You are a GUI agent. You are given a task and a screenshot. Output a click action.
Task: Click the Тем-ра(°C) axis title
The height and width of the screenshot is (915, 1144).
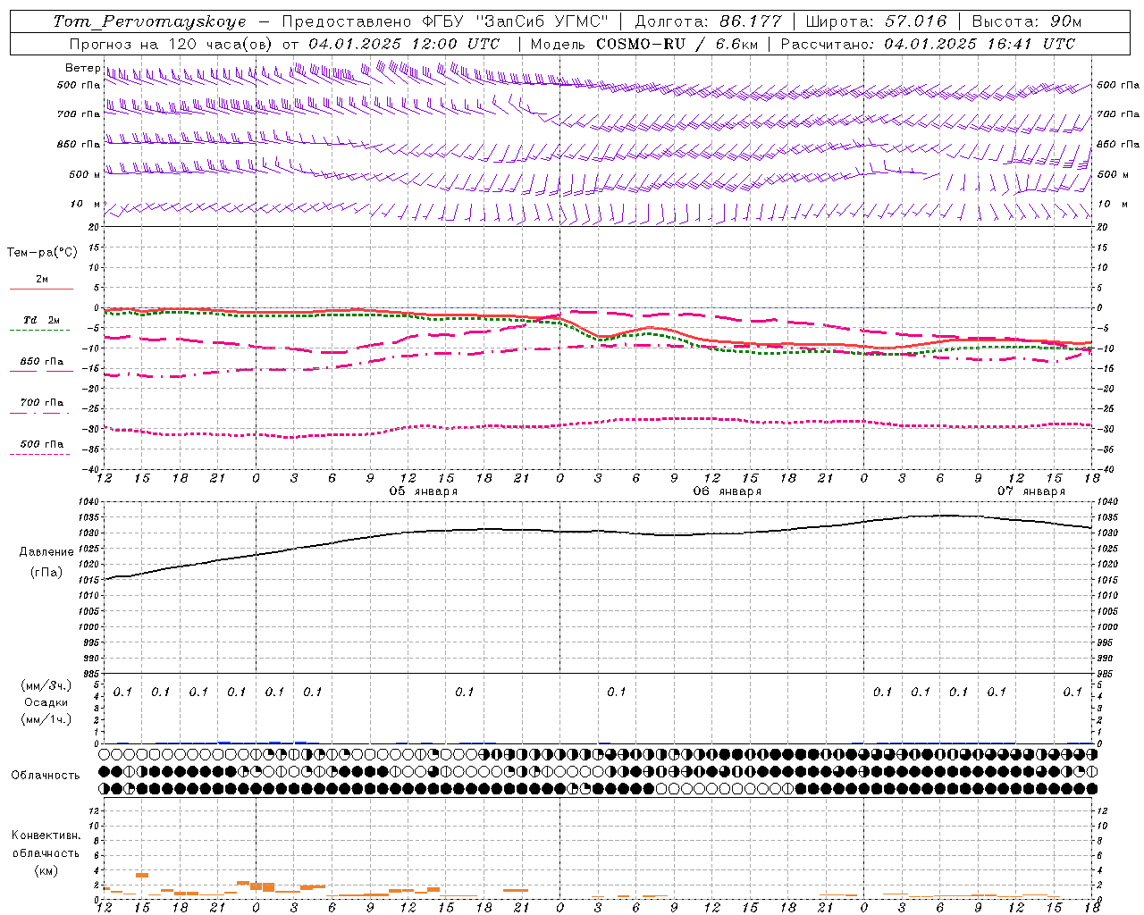[42, 253]
